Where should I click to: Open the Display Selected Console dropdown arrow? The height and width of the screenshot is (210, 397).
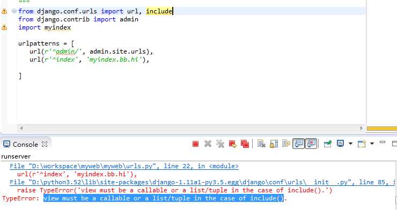pos(350,144)
